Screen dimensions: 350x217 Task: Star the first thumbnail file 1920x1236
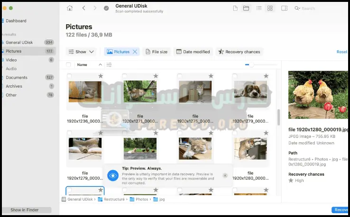[101, 76]
